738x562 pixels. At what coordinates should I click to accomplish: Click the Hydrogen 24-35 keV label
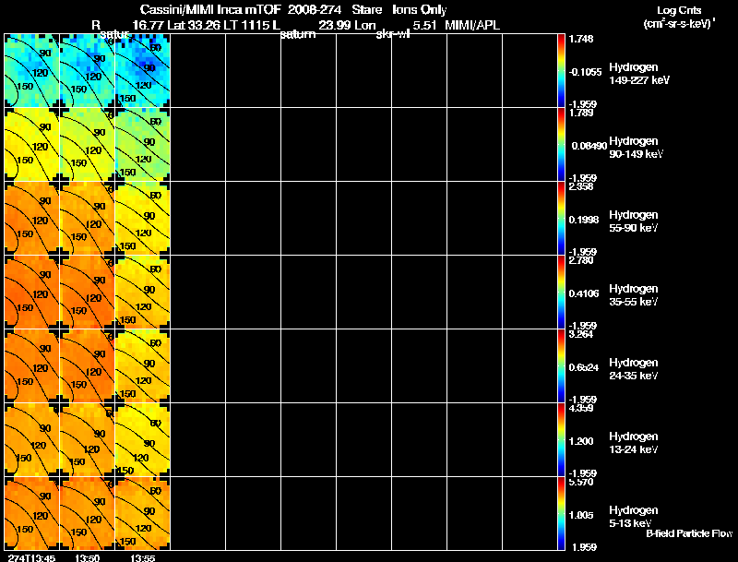pos(634,369)
